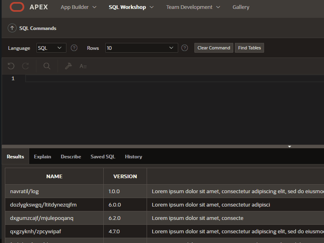The image size is (324, 243).
Task: Go up with the SQL Commands arrow icon
Action: click(12, 28)
